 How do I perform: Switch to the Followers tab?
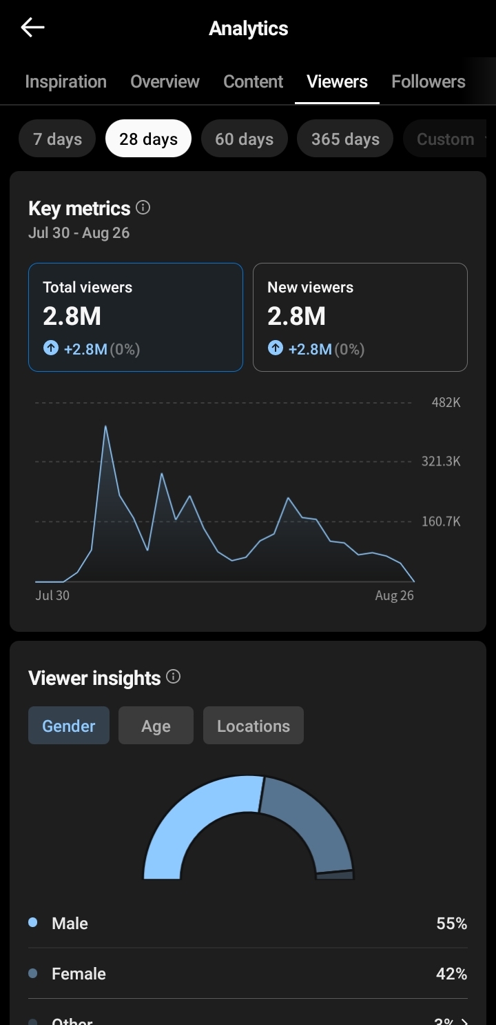click(x=428, y=81)
